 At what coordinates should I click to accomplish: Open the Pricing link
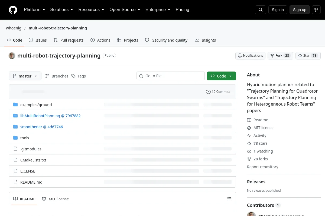click(x=182, y=10)
